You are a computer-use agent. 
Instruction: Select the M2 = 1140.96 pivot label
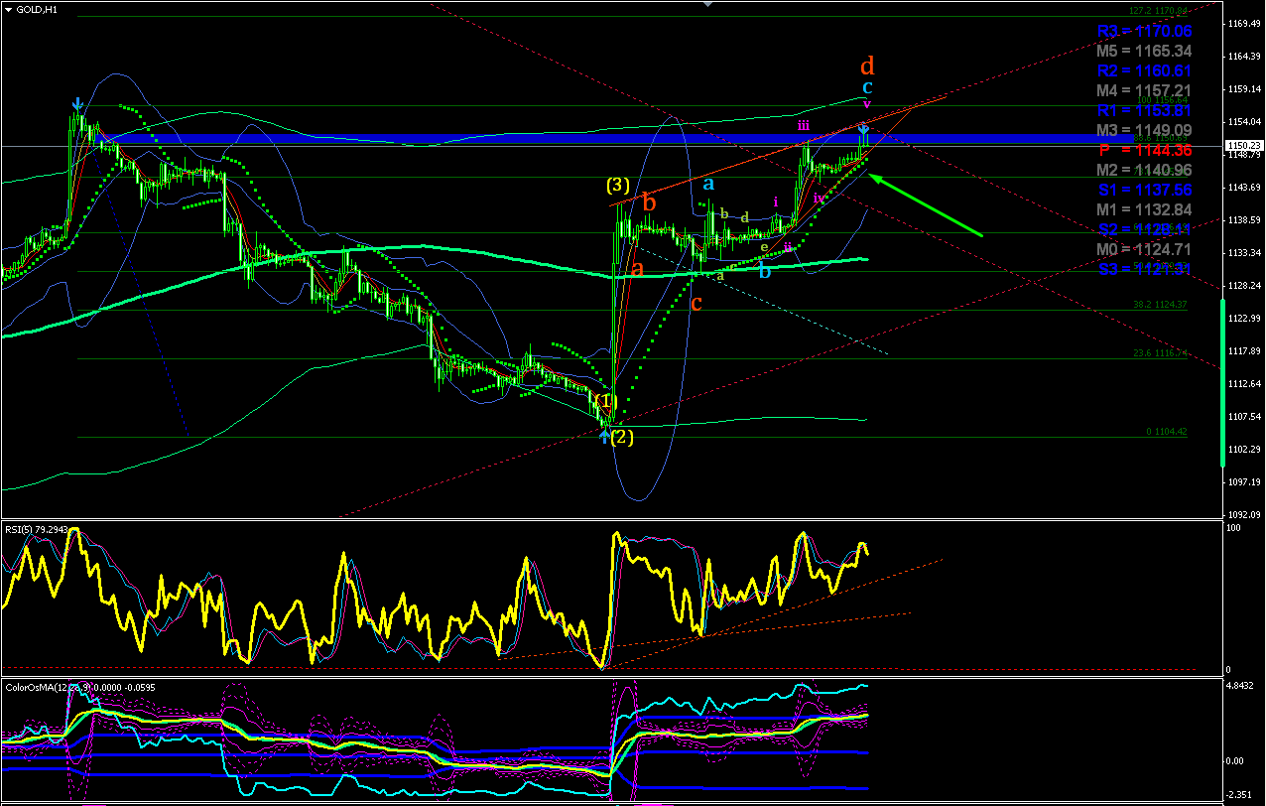coord(1145,170)
